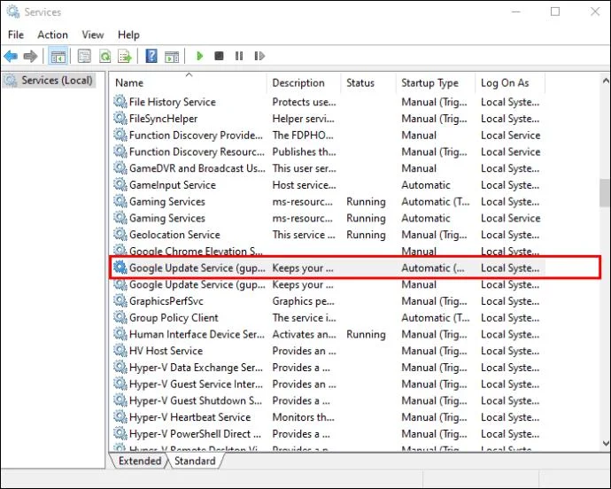The width and height of the screenshot is (611, 489).
Task: Select Google Chrome Elevation S... row
Action: tap(328, 251)
